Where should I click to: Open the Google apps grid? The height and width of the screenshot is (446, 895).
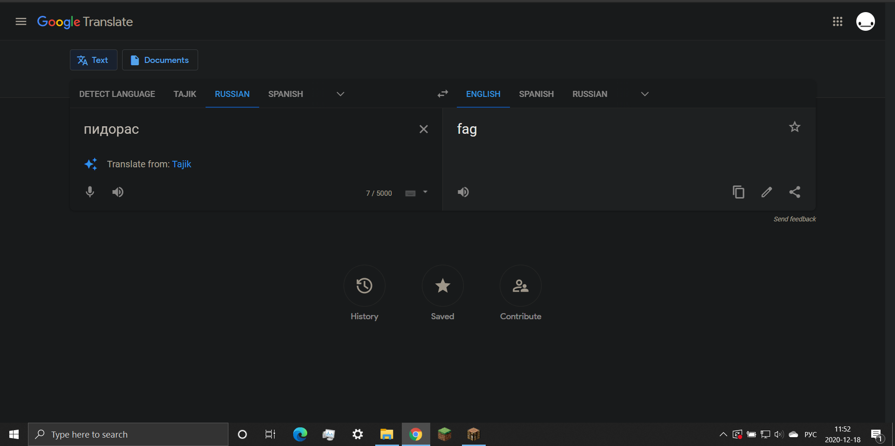point(837,21)
